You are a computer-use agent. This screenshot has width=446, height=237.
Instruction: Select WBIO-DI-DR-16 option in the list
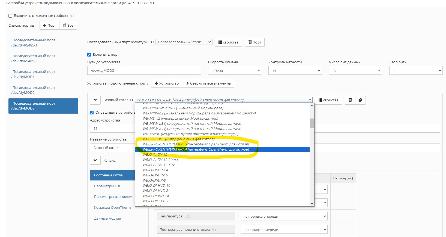point(222,175)
